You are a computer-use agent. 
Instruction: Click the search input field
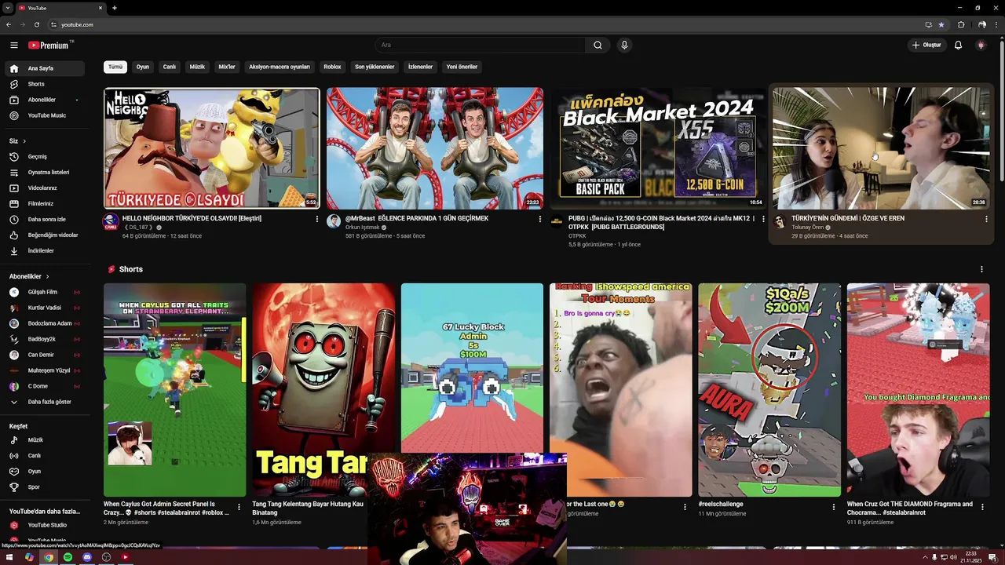481,46
